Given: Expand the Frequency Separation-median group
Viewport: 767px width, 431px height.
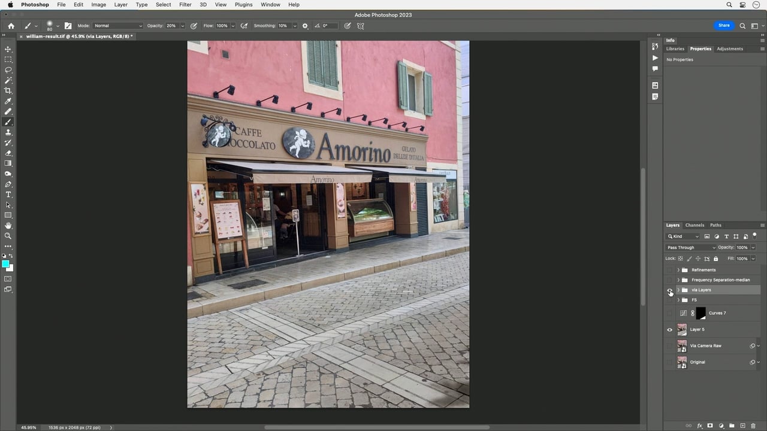Looking at the screenshot, I should click(678, 280).
